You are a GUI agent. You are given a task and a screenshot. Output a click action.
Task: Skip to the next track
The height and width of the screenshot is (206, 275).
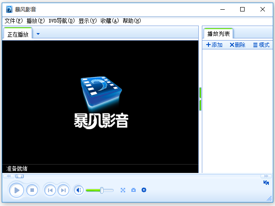coord(63,190)
